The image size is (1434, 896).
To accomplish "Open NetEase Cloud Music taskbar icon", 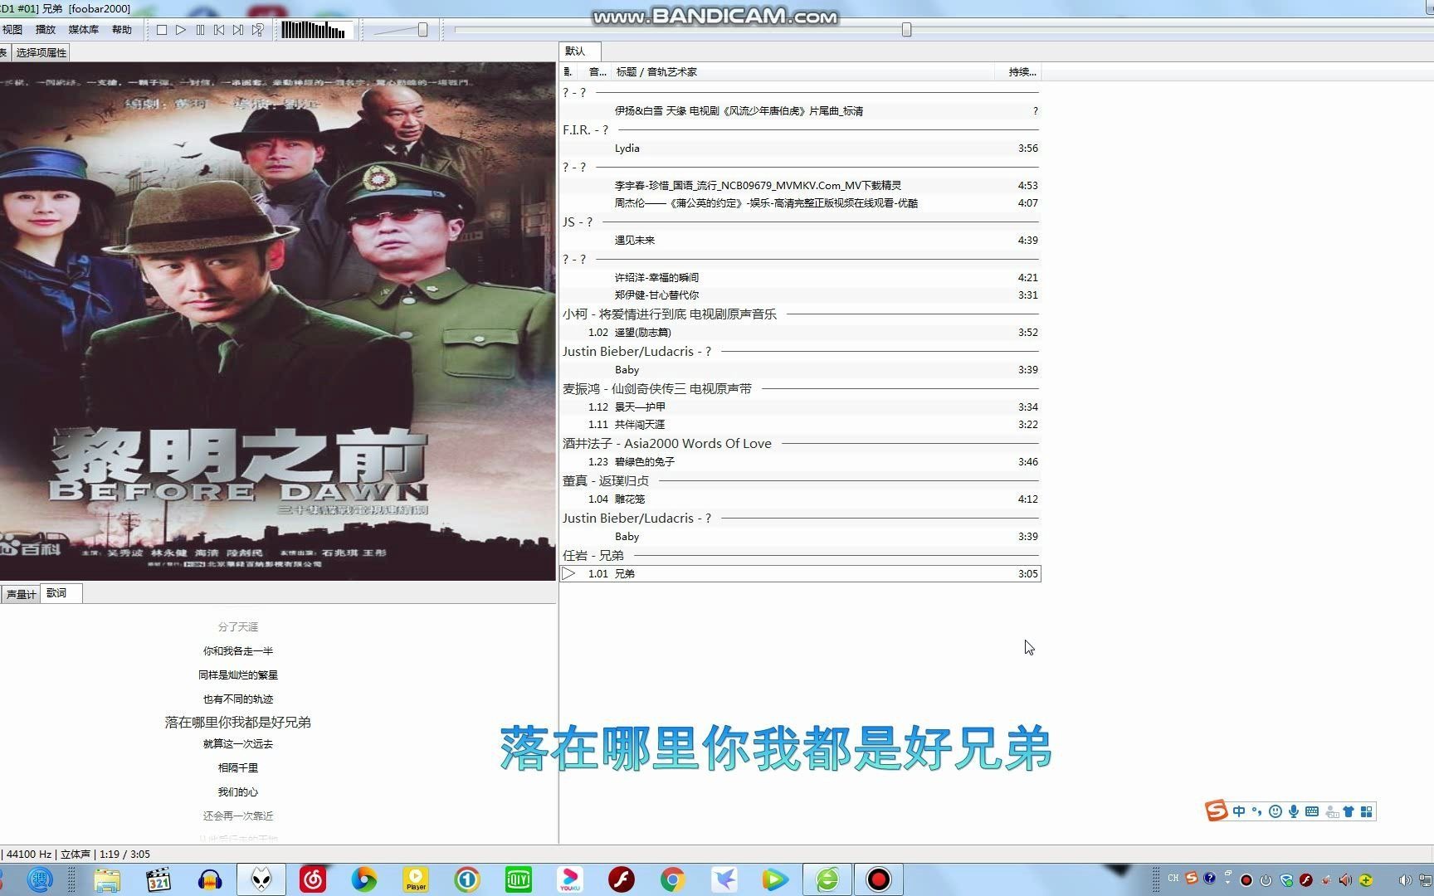I will pos(313,879).
